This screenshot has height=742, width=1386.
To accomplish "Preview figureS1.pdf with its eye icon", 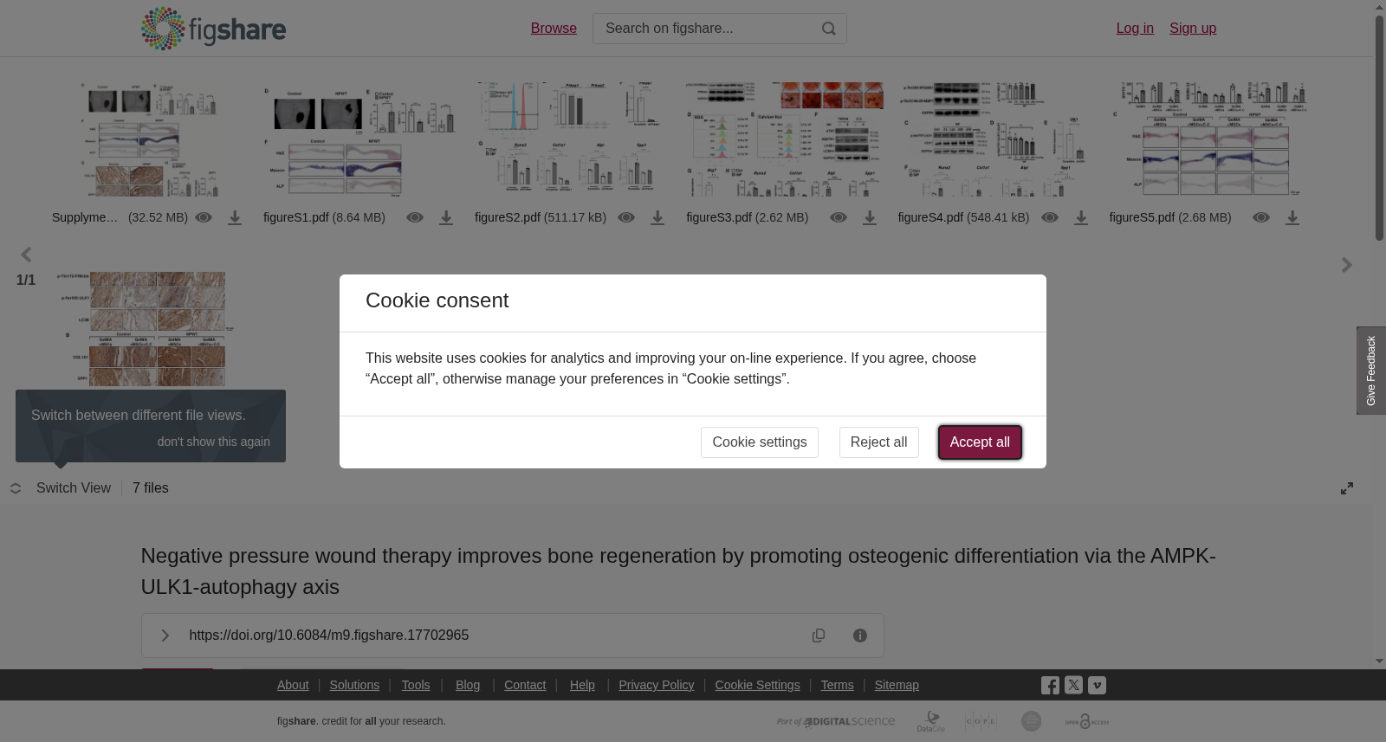I will (x=415, y=217).
